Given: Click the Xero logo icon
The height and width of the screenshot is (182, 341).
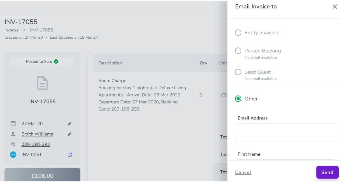Looking at the screenshot, I should (13, 155).
